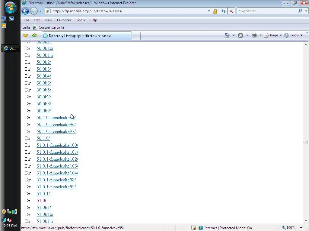Click the Add to Favorites icon

[35, 35]
